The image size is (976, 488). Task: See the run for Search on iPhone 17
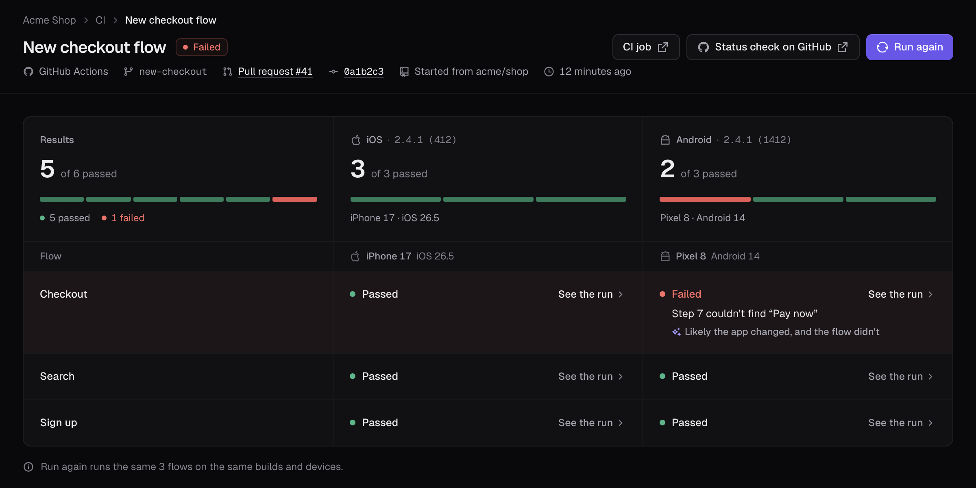coord(590,377)
